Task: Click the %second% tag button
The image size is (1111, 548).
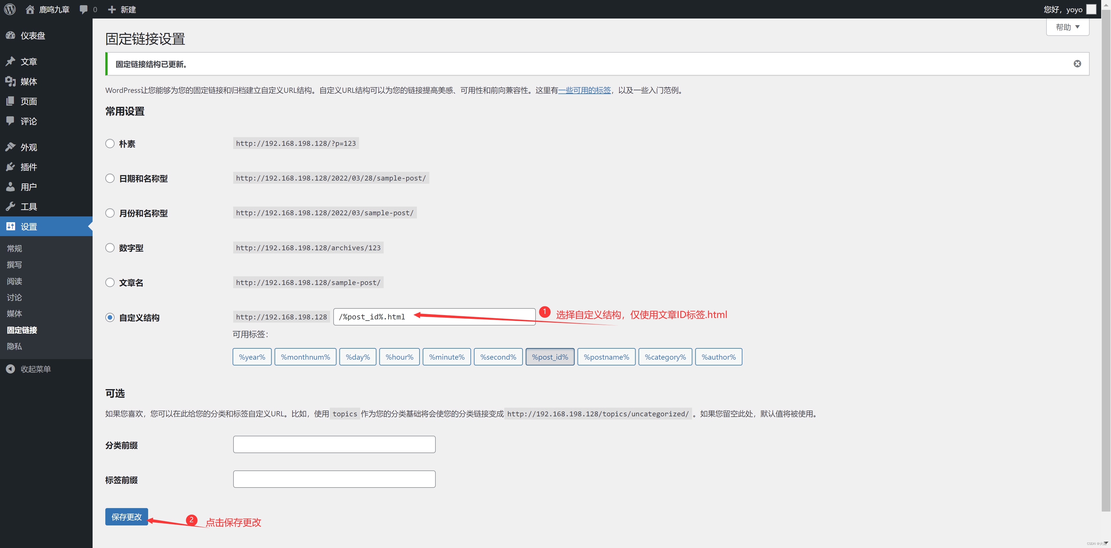Action: (498, 356)
